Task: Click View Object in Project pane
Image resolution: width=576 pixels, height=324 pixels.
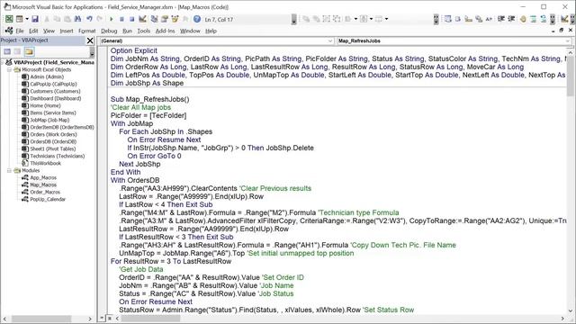Action: pos(18,51)
